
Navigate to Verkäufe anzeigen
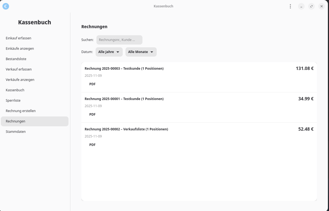pyautogui.click(x=20, y=80)
